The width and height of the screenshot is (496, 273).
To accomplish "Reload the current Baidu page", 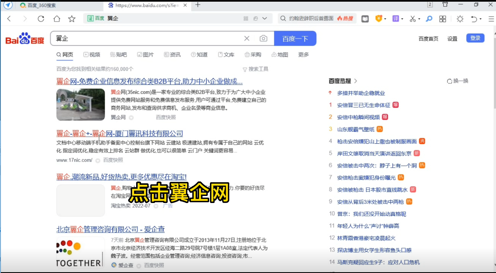I will coord(41,19).
